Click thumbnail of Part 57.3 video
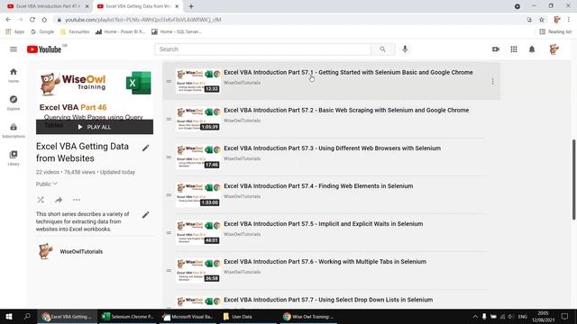The image size is (577, 324). [x=198, y=157]
